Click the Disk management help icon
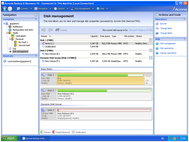 157,43
